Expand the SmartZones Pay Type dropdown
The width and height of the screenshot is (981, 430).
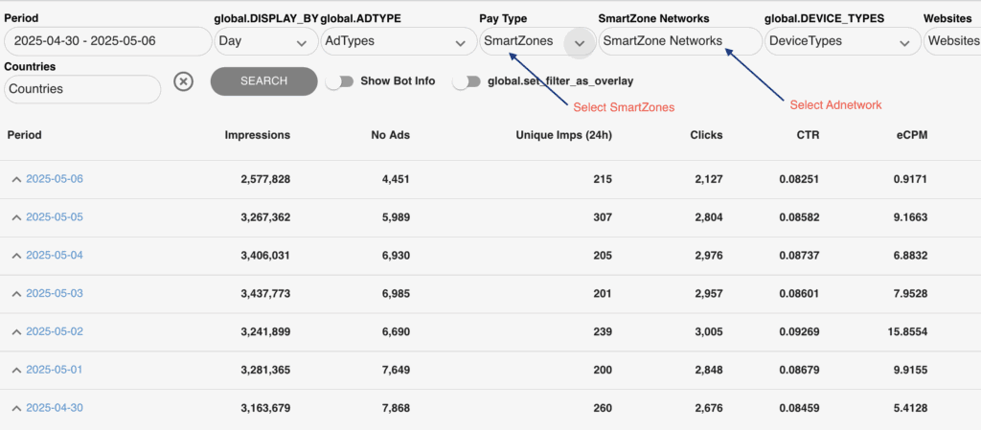[x=579, y=42]
